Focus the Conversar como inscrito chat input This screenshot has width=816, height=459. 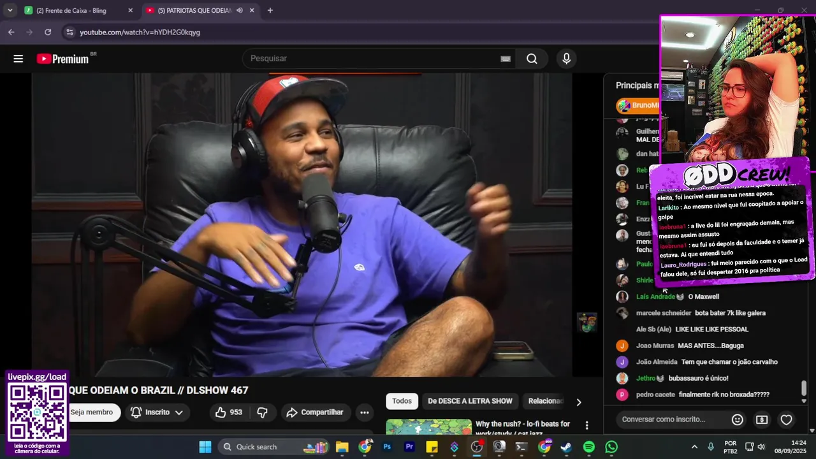point(673,419)
